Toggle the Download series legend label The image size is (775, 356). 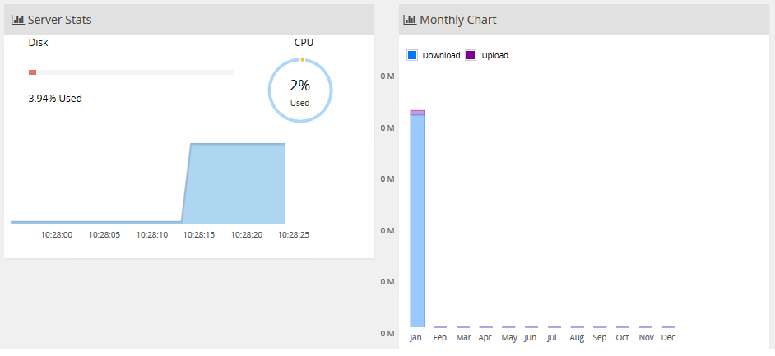441,56
